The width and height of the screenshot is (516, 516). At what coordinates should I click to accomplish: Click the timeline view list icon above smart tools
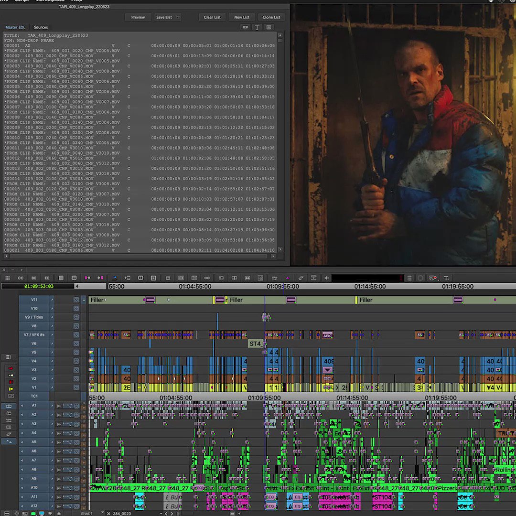point(9,357)
